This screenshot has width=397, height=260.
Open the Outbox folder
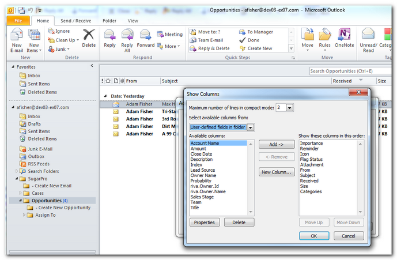(36, 156)
